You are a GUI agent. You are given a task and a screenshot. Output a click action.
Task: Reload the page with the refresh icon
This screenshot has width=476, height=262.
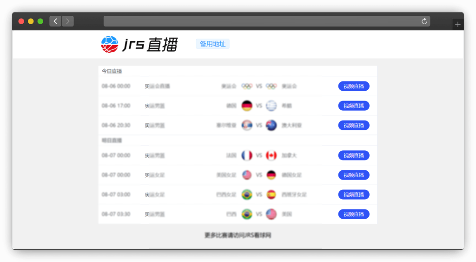[x=424, y=21]
